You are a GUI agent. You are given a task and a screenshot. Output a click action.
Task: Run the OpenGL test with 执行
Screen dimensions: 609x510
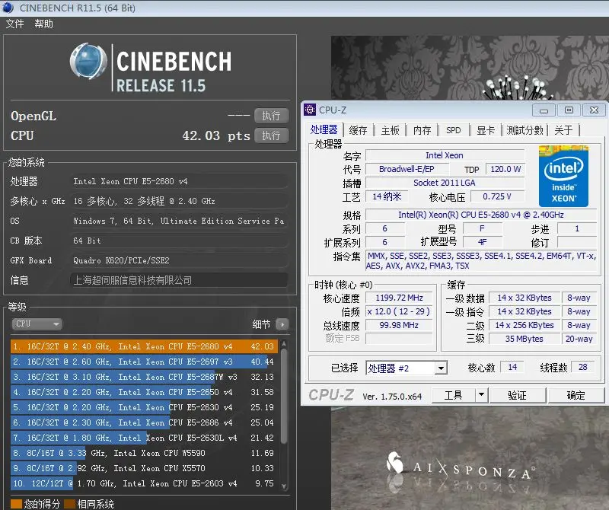pyautogui.click(x=271, y=116)
